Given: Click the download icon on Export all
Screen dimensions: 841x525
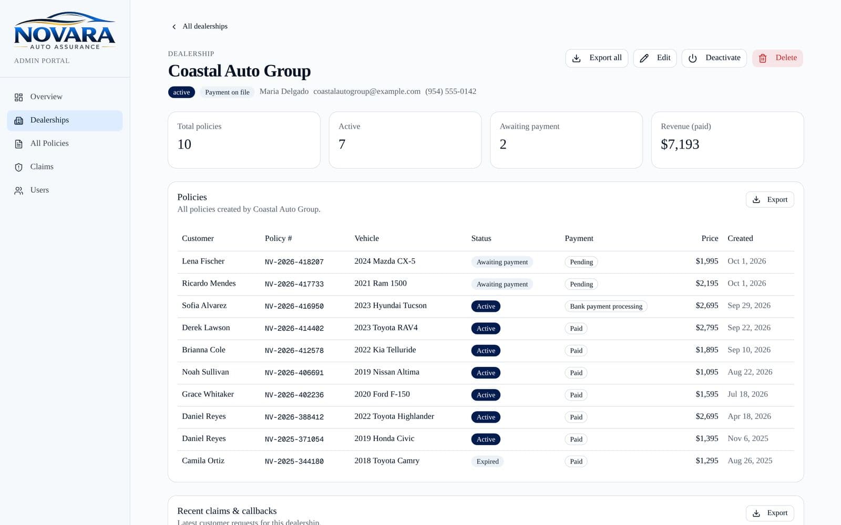Looking at the screenshot, I should [x=577, y=58].
